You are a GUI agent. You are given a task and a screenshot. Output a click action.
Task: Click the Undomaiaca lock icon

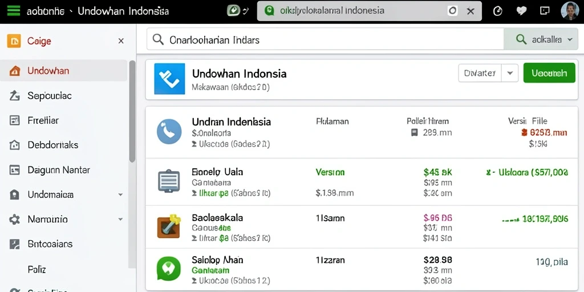click(14, 194)
